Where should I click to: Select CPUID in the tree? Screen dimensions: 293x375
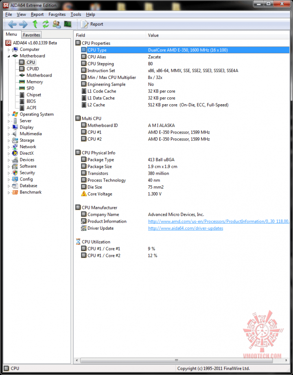tap(33, 69)
